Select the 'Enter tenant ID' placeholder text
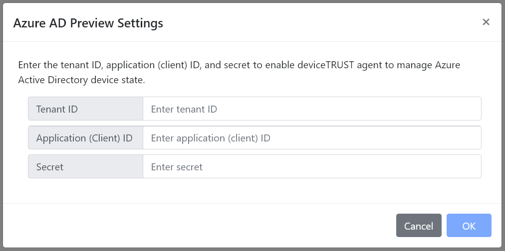 click(x=184, y=109)
